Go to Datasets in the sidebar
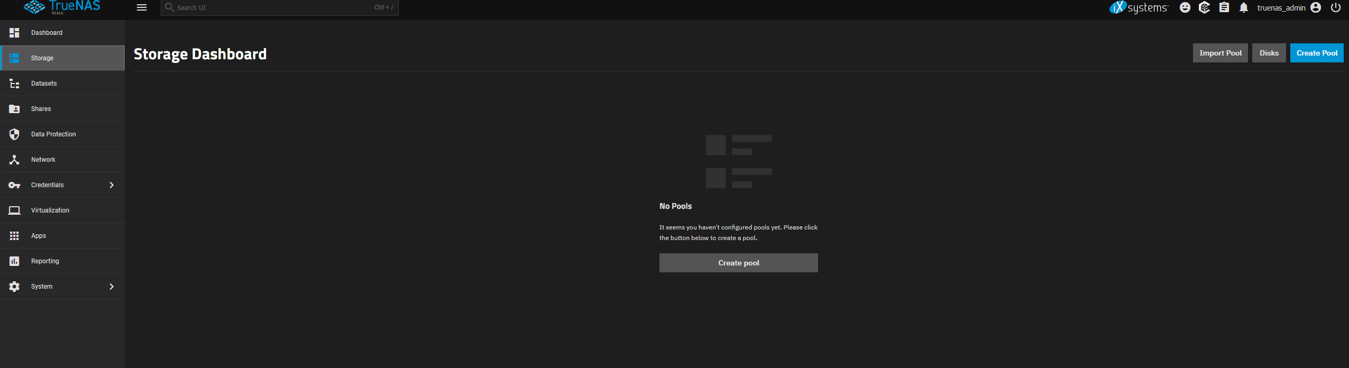Screen dimensions: 1349x368 click(x=44, y=84)
